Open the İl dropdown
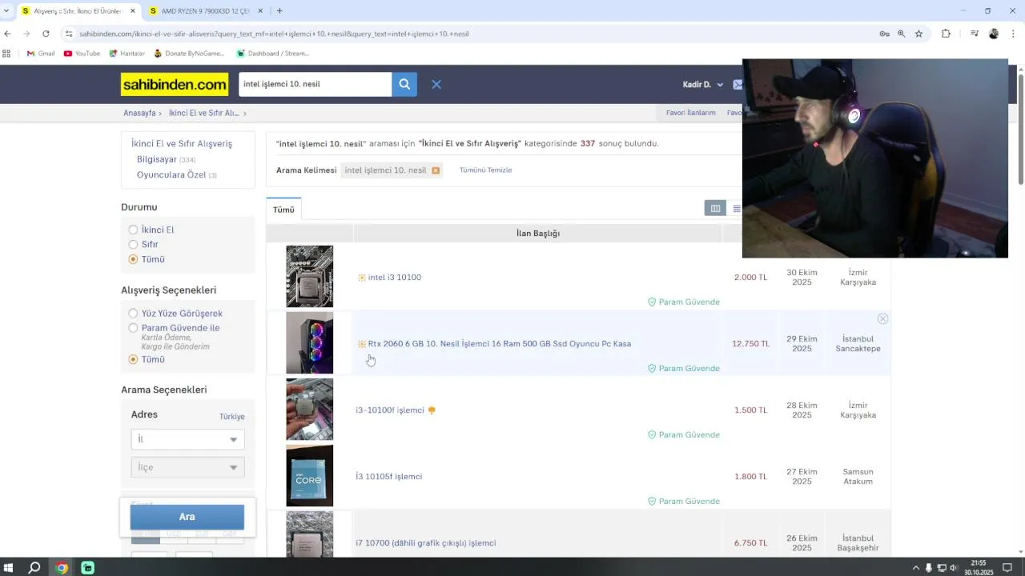The width and height of the screenshot is (1025, 576). (187, 439)
